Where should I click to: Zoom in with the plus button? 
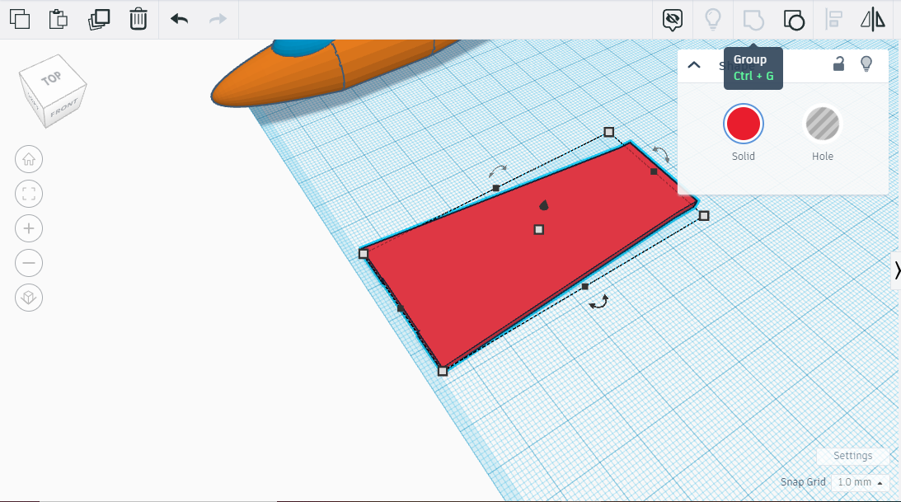29,228
